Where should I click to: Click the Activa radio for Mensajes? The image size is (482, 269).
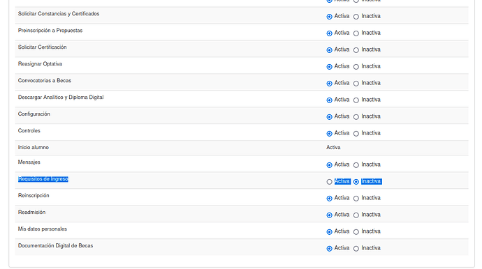329,165
